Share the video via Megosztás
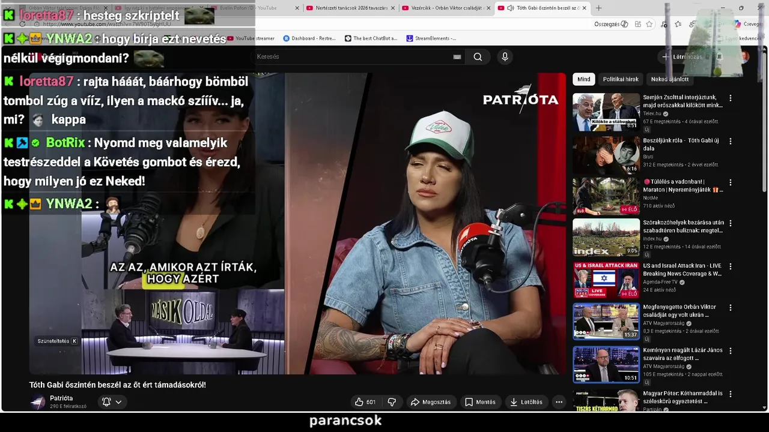 (x=431, y=402)
